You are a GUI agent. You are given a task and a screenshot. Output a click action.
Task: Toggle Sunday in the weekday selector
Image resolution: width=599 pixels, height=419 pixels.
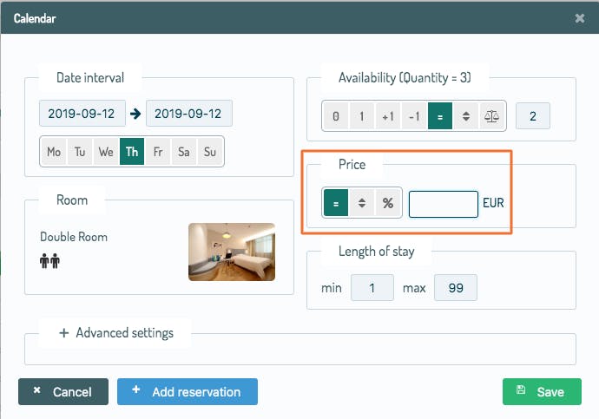pyautogui.click(x=210, y=152)
